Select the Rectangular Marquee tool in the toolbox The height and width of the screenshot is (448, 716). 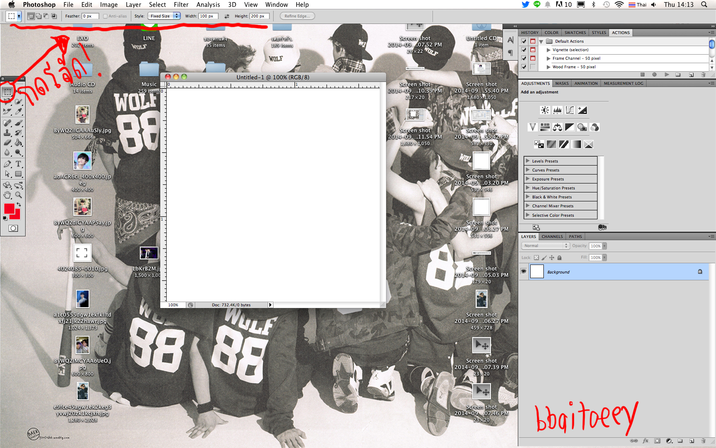[x=8, y=92]
